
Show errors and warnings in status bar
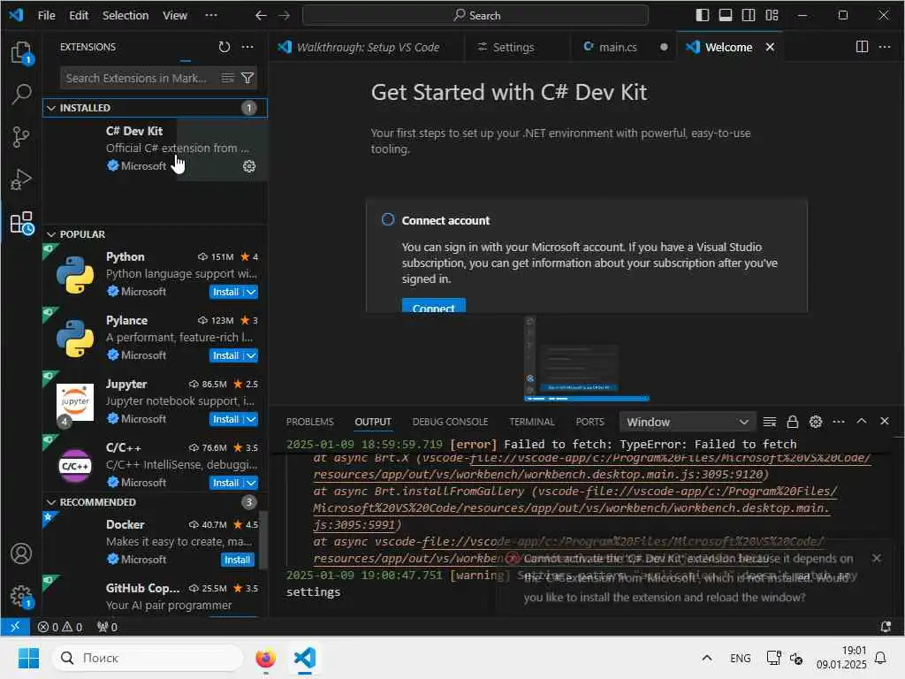(x=60, y=627)
